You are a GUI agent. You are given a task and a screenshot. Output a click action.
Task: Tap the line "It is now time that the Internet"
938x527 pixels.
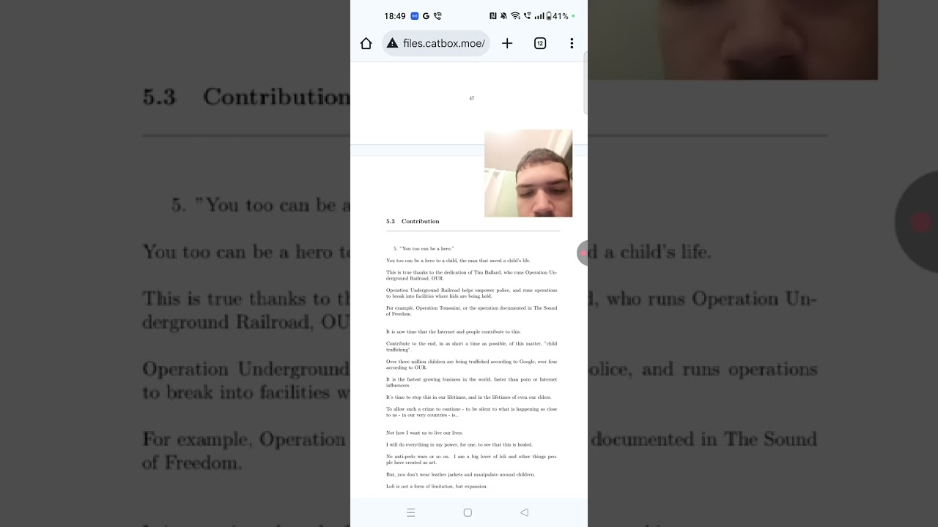(x=454, y=332)
